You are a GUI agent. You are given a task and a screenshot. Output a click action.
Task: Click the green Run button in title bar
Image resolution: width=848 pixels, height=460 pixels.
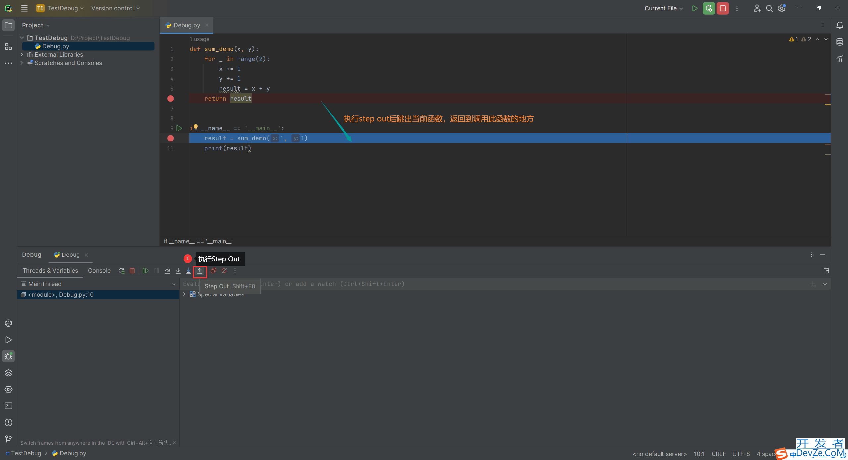695,8
